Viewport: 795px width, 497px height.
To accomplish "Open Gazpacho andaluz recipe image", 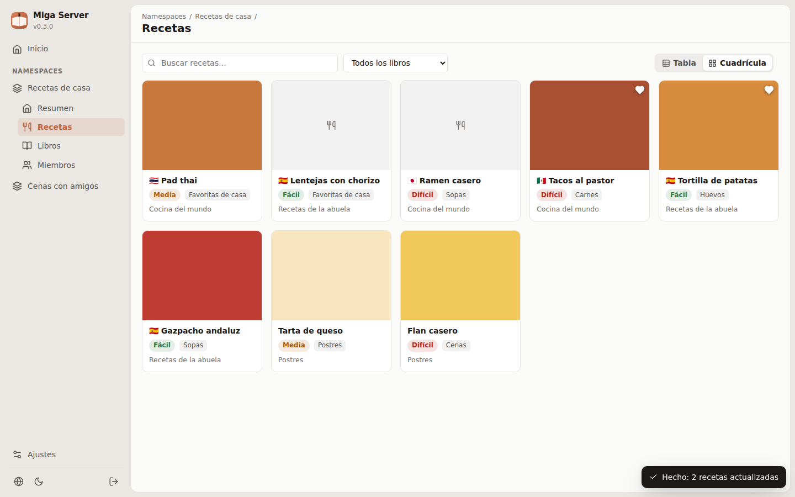I will pyautogui.click(x=202, y=276).
